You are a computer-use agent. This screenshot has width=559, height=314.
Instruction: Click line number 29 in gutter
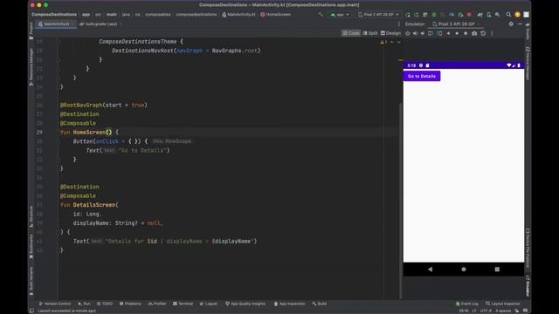coord(39,132)
